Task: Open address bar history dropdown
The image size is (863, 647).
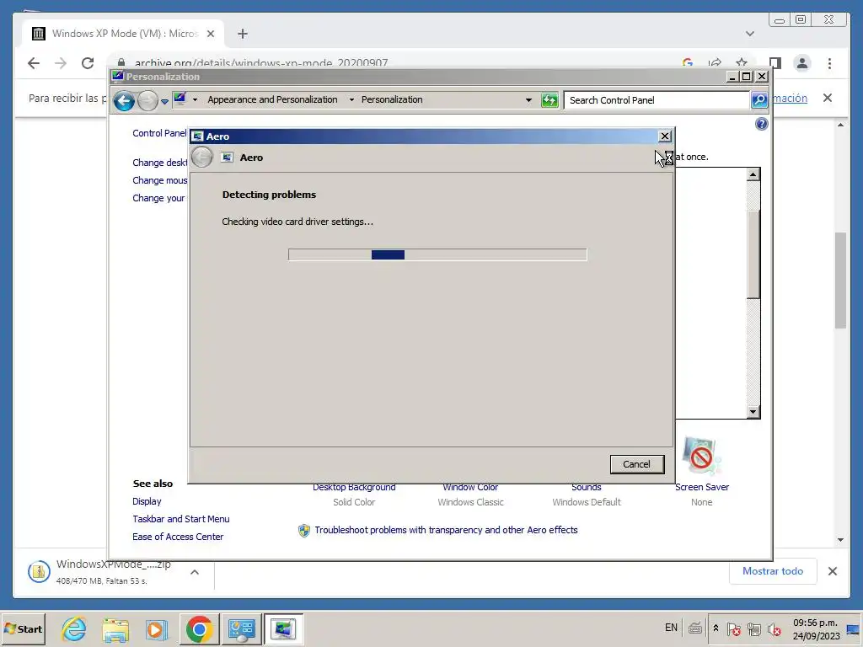Action: (528, 100)
